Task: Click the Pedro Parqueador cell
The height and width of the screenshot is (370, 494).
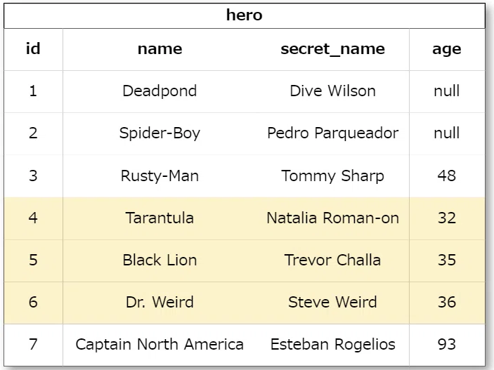Action: [x=332, y=133]
